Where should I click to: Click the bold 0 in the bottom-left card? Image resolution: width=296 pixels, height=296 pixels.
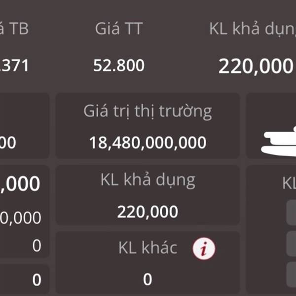pyautogui.click(x=37, y=280)
